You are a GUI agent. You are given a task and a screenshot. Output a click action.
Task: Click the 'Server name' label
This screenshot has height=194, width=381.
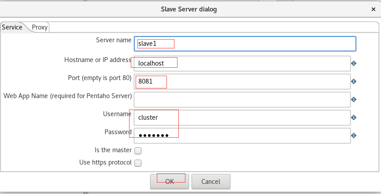[x=114, y=40]
